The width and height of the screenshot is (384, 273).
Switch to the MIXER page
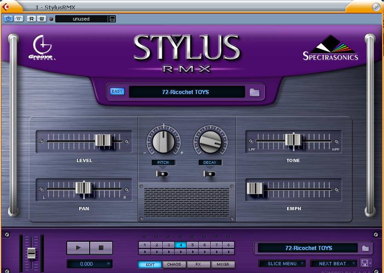[x=223, y=264]
